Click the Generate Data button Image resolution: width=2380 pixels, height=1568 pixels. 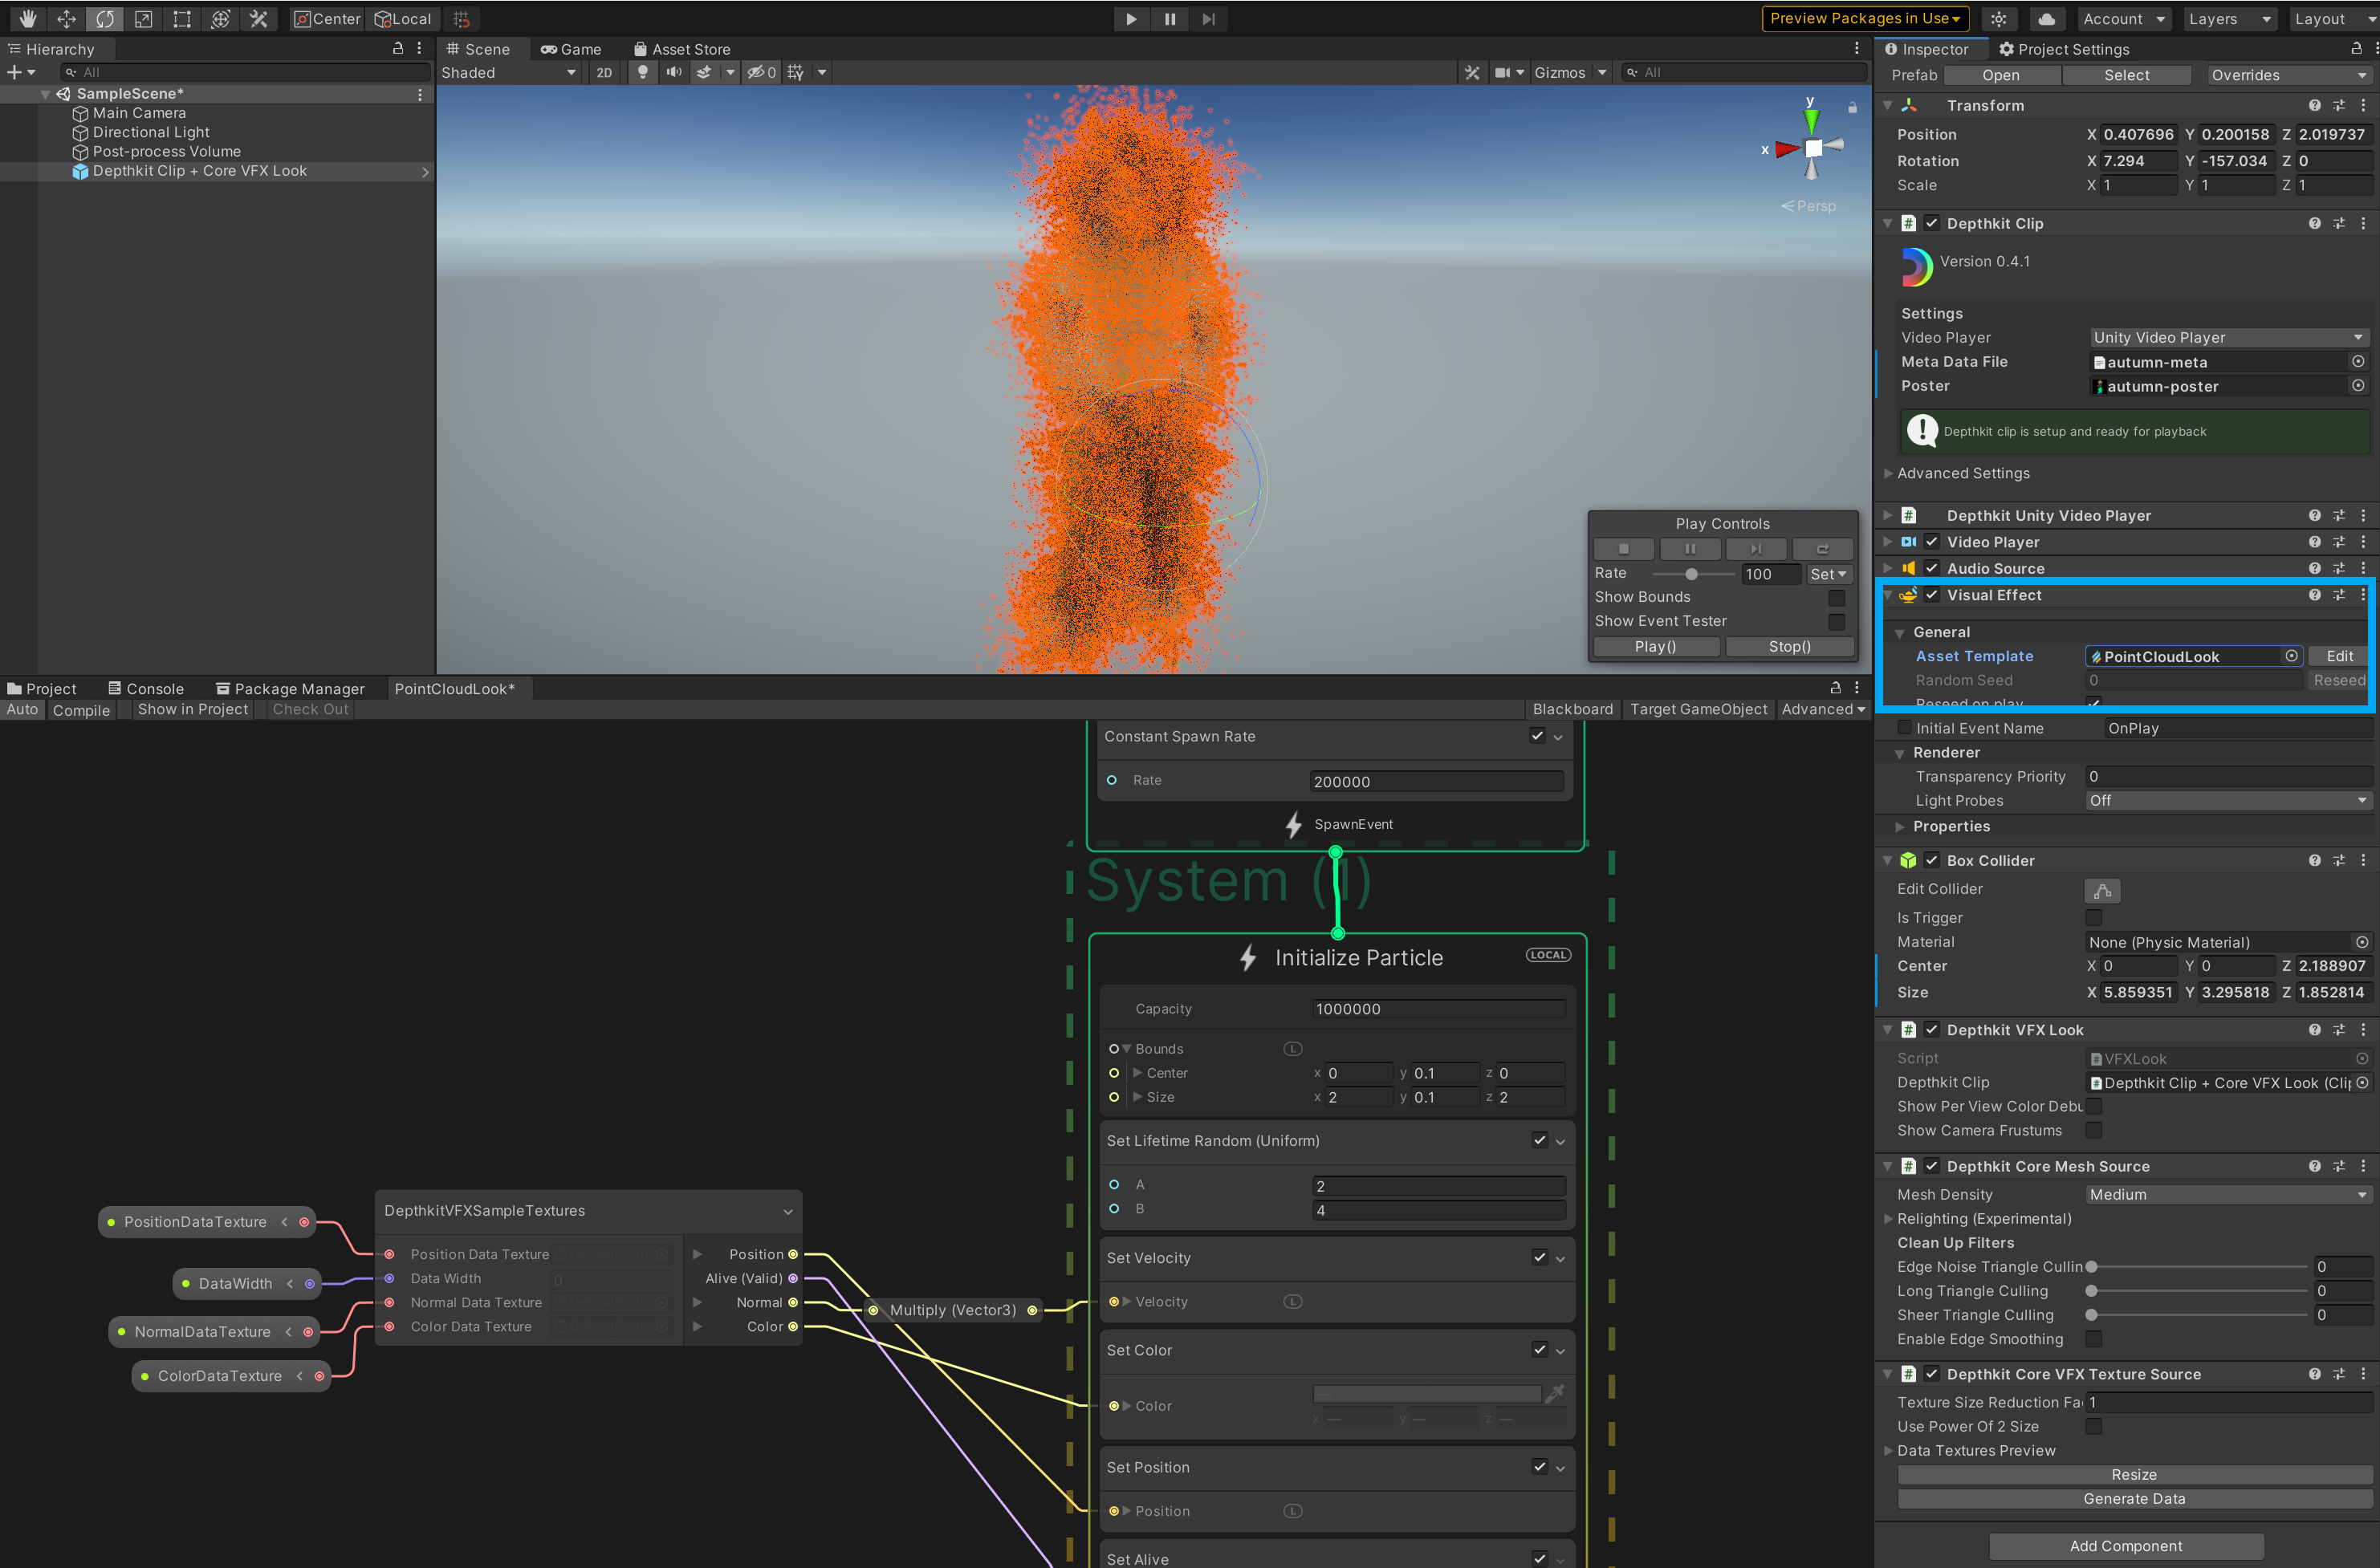coord(2133,1498)
